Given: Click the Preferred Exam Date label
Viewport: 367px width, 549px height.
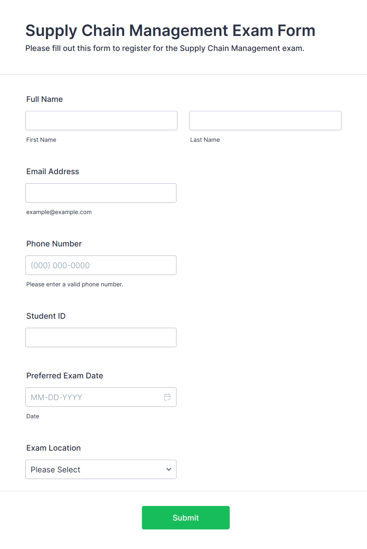Looking at the screenshot, I should coord(65,376).
